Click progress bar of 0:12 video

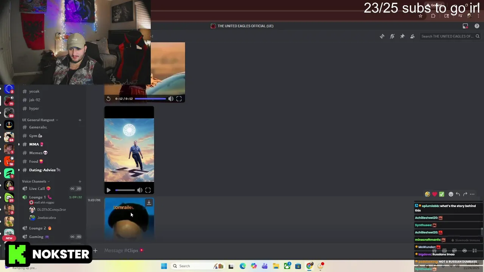150,99
